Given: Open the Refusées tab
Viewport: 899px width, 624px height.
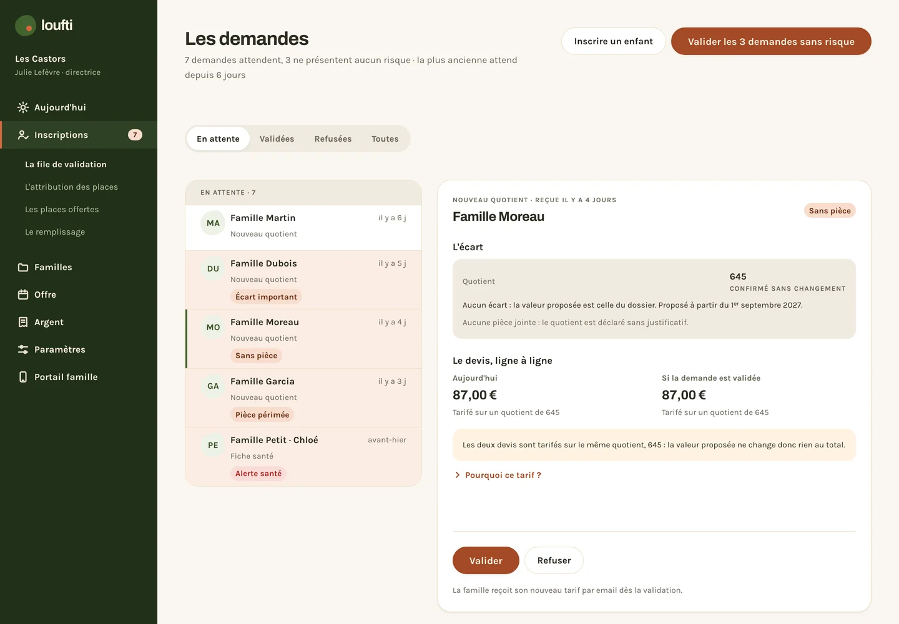Looking at the screenshot, I should tap(333, 139).
